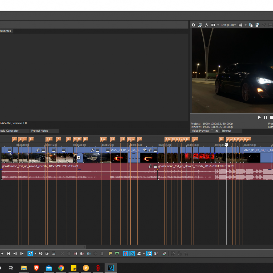Switch to the Video Preview tab
The height and width of the screenshot is (273, 273).
point(200,131)
